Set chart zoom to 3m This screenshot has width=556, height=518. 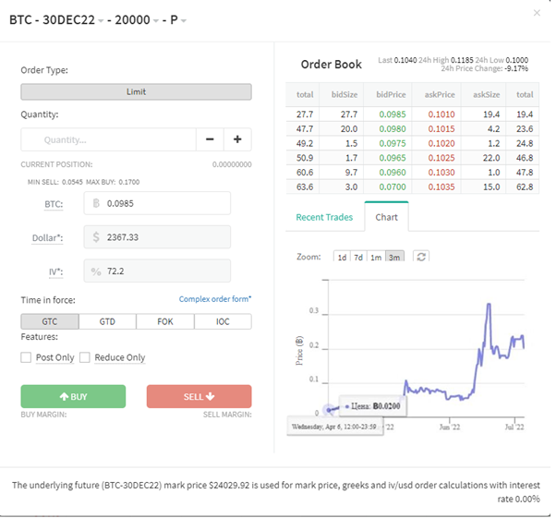tap(394, 257)
